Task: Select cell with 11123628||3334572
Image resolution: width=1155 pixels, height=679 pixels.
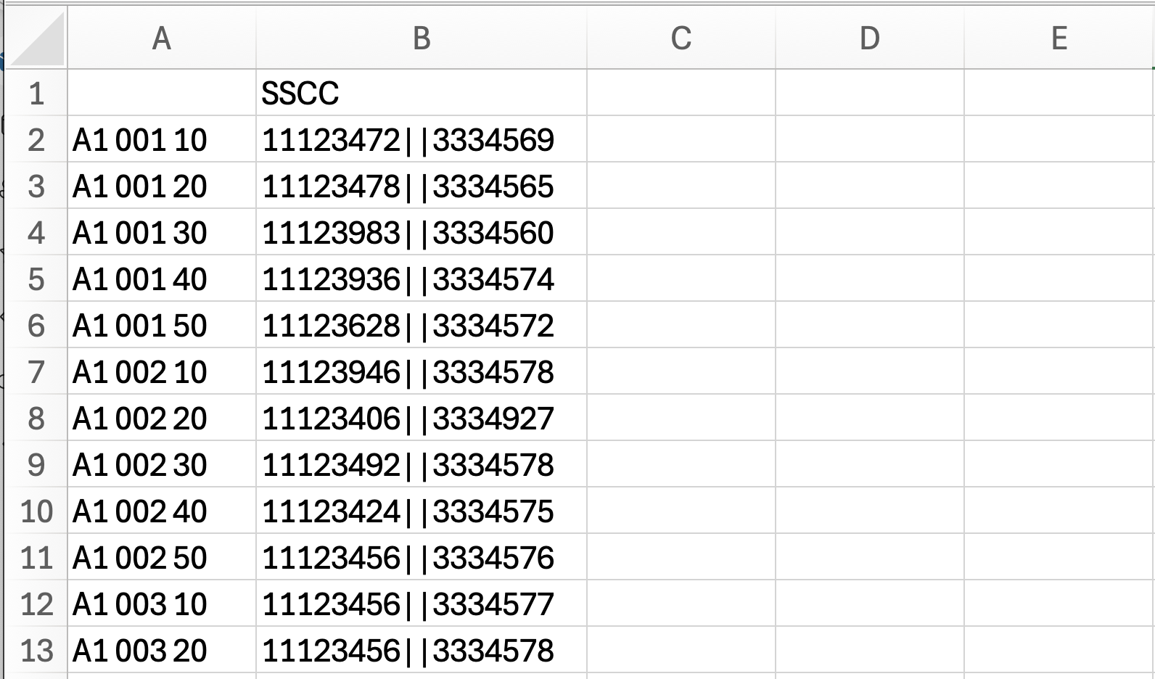Action: (x=422, y=325)
